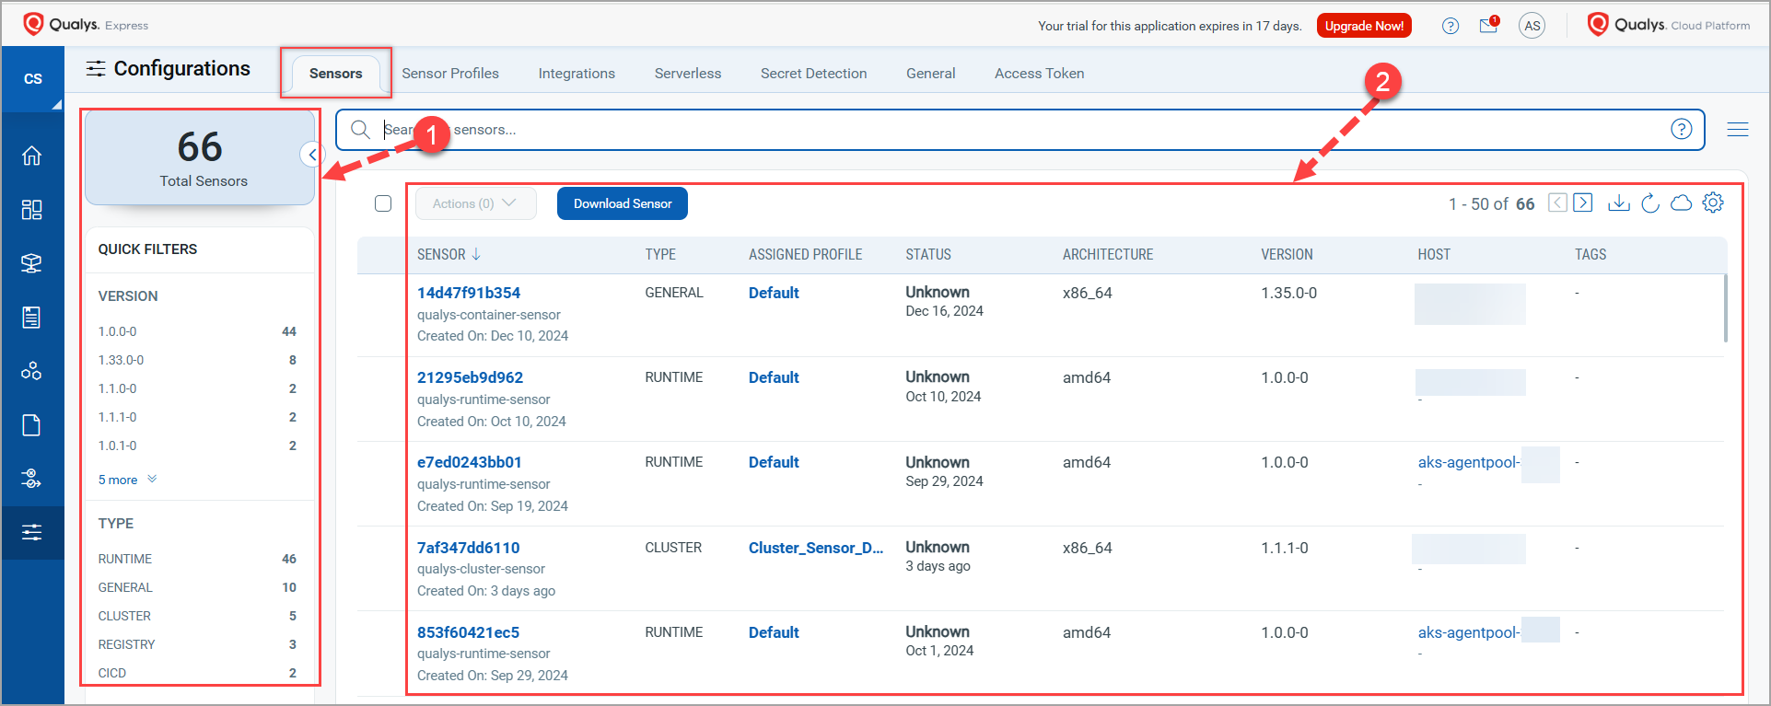Image resolution: width=1771 pixels, height=706 pixels.
Task: Open the notifications mail icon
Action: [x=1488, y=26]
